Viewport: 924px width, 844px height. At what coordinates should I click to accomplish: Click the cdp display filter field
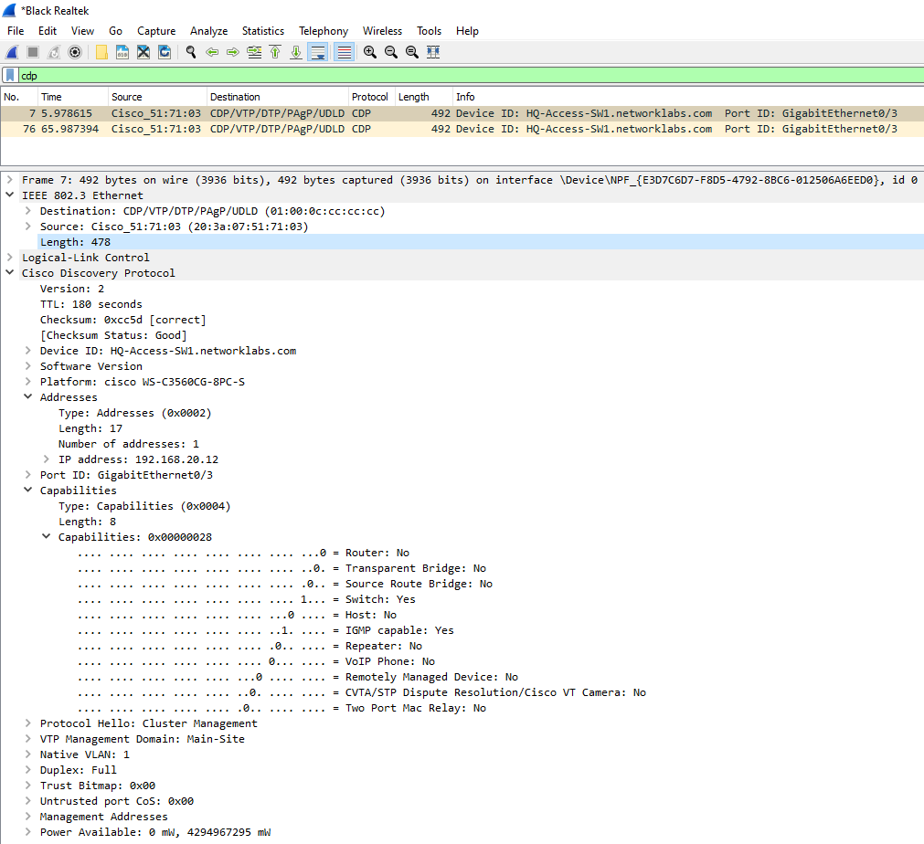pos(471,76)
